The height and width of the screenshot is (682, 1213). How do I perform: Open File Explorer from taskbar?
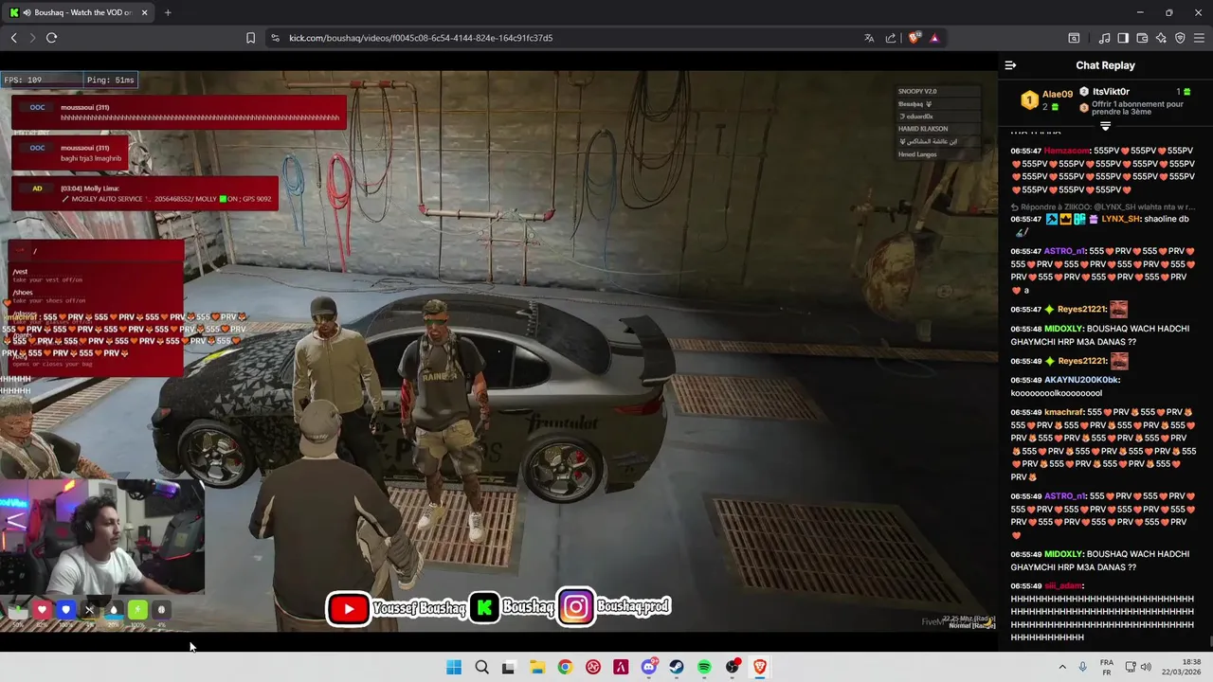point(536,667)
